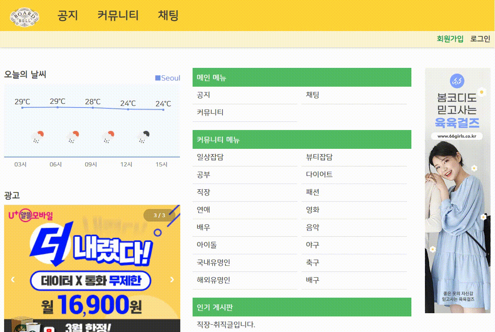
Task: Click the 66girls round logo in side ad
Action: pyautogui.click(x=457, y=81)
